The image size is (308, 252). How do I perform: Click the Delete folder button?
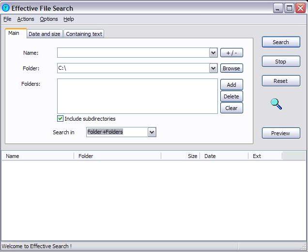231,96
